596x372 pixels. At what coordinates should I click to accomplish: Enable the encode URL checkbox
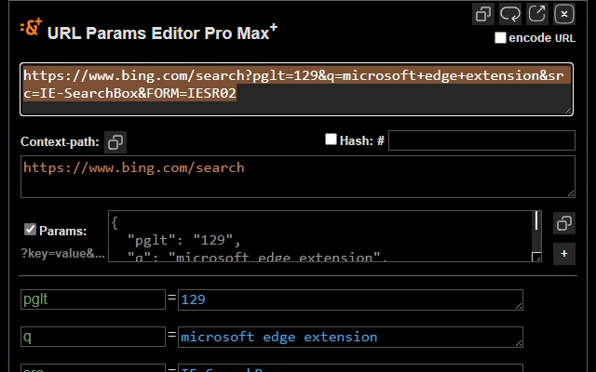[500, 37]
